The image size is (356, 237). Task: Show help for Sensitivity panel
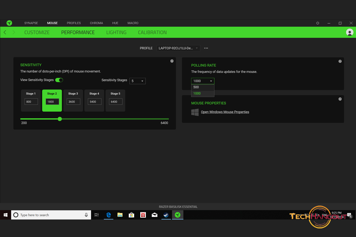172,61
